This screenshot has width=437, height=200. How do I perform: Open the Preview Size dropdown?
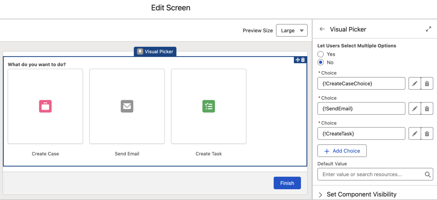click(x=292, y=30)
